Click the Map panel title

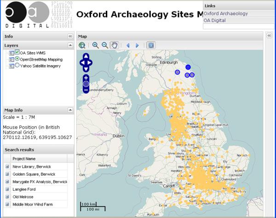pyautogui.click(x=82, y=36)
